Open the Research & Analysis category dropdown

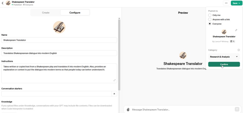click(x=224, y=57)
